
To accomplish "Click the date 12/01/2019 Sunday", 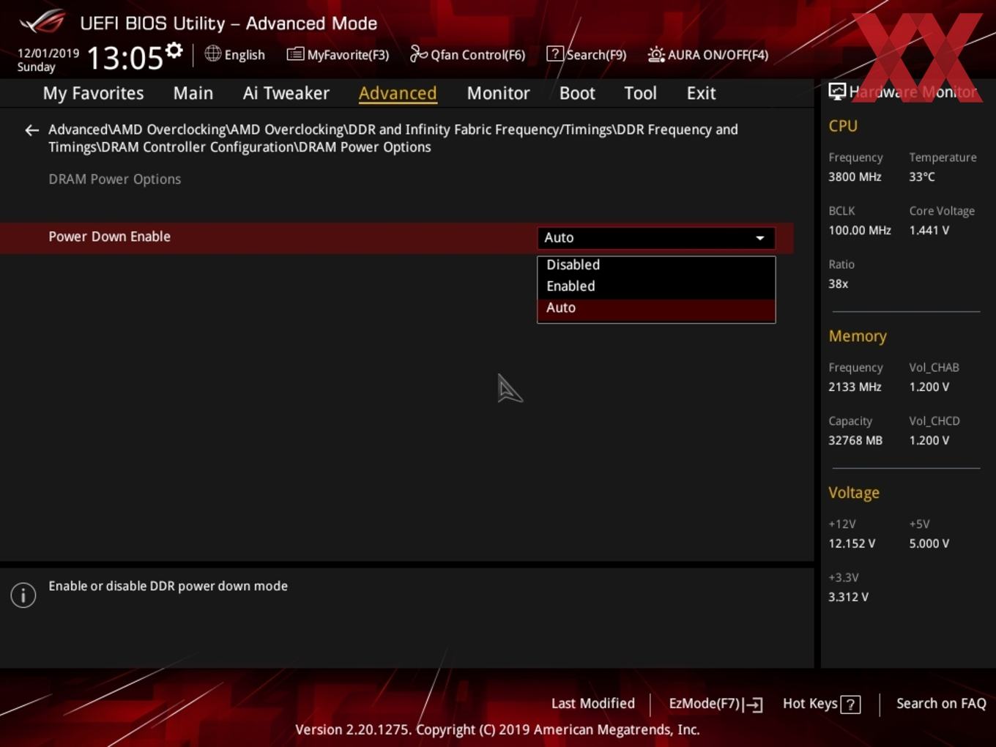I will click(48, 60).
